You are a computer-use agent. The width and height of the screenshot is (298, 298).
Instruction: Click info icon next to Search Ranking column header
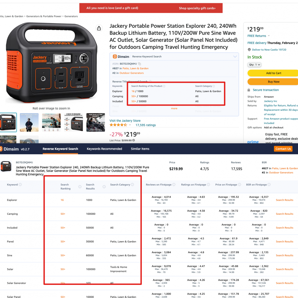tap(80, 187)
